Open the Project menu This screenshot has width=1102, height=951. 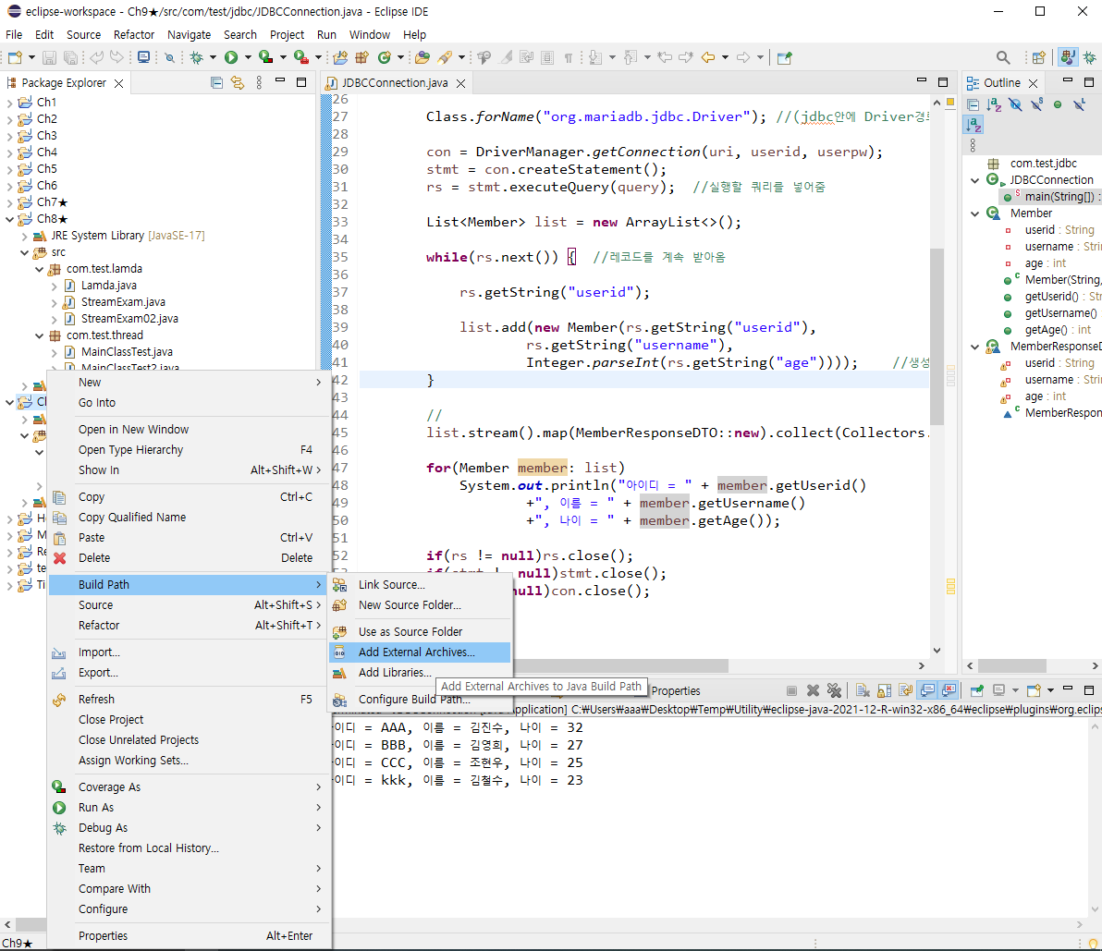click(287, 34)
